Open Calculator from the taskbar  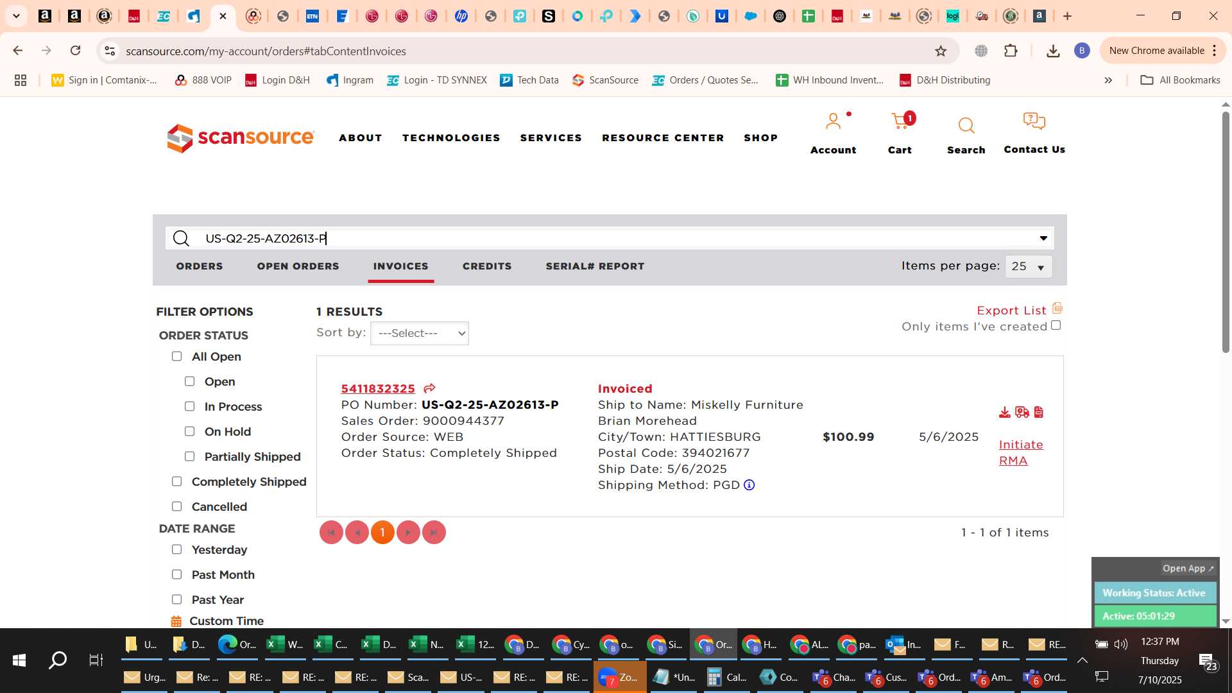point(726,678)
